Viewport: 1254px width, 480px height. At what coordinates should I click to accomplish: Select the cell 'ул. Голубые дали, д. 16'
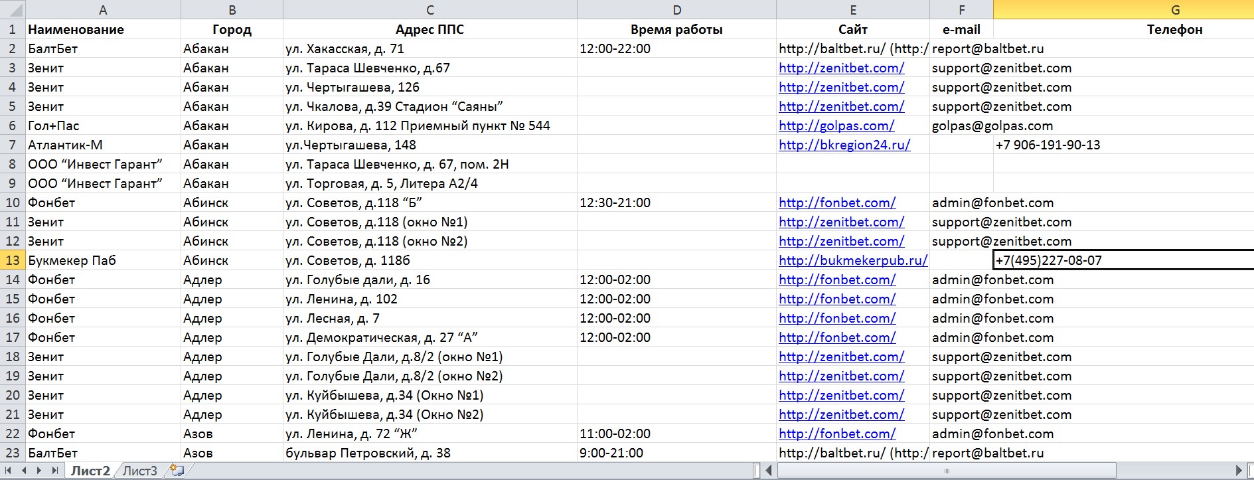point(430,280)
